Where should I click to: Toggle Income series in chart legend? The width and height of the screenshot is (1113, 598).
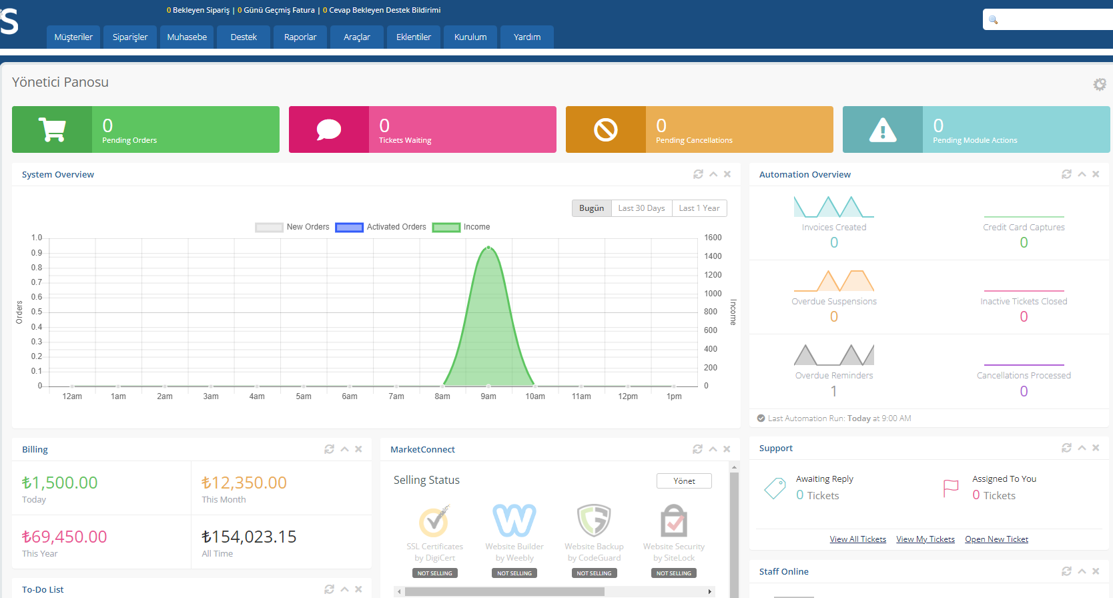tap(461, 227)
